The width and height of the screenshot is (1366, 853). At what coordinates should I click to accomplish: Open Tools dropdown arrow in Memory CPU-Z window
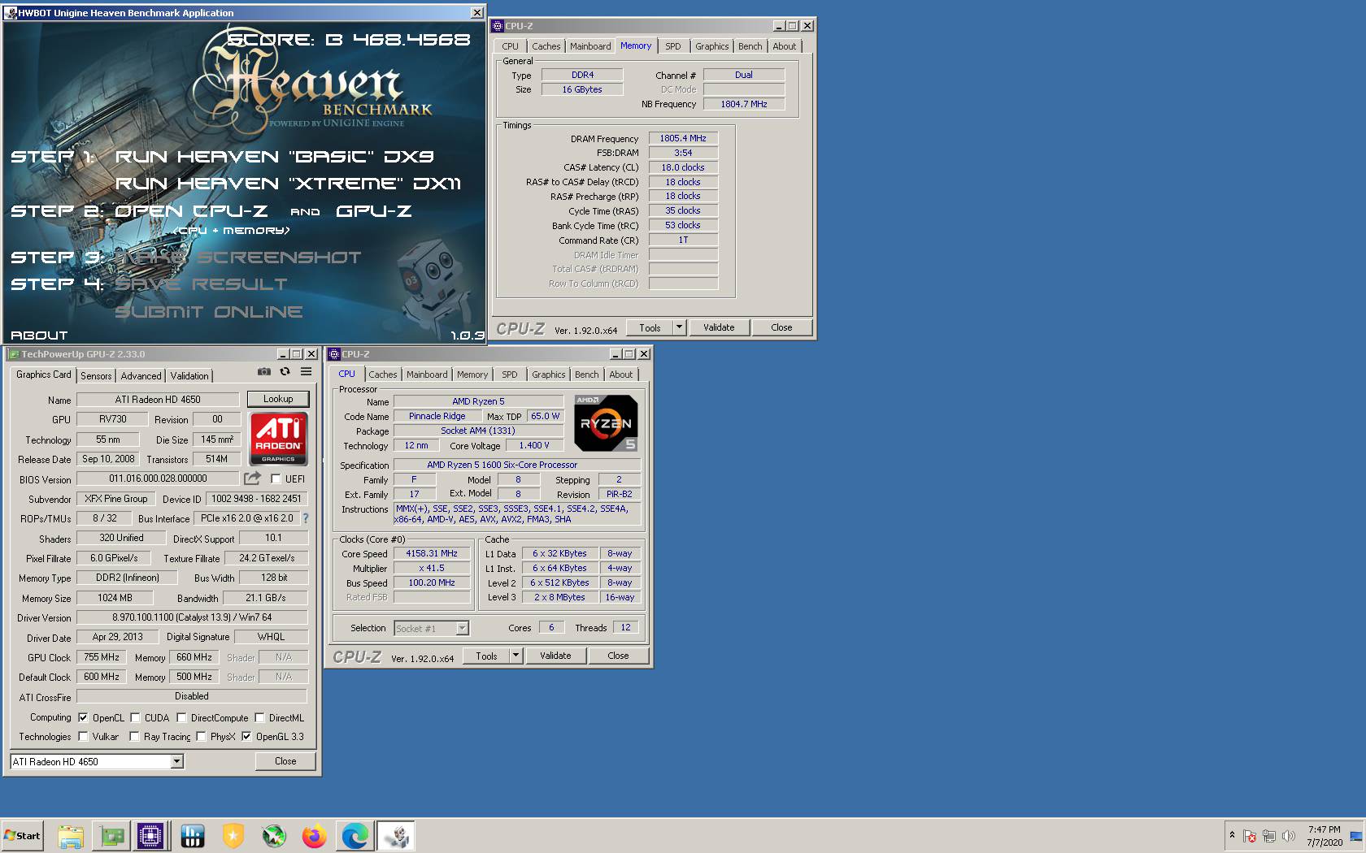point(679,327)
